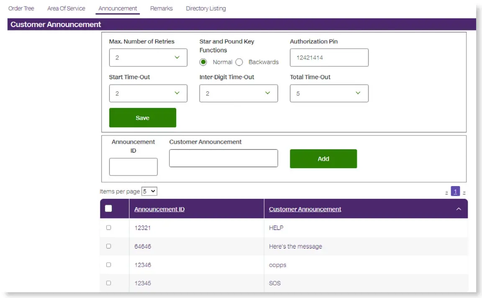Select page 1 in pagination
The width and height of the screenshot is (482, 298).
[x=455, y=192]
